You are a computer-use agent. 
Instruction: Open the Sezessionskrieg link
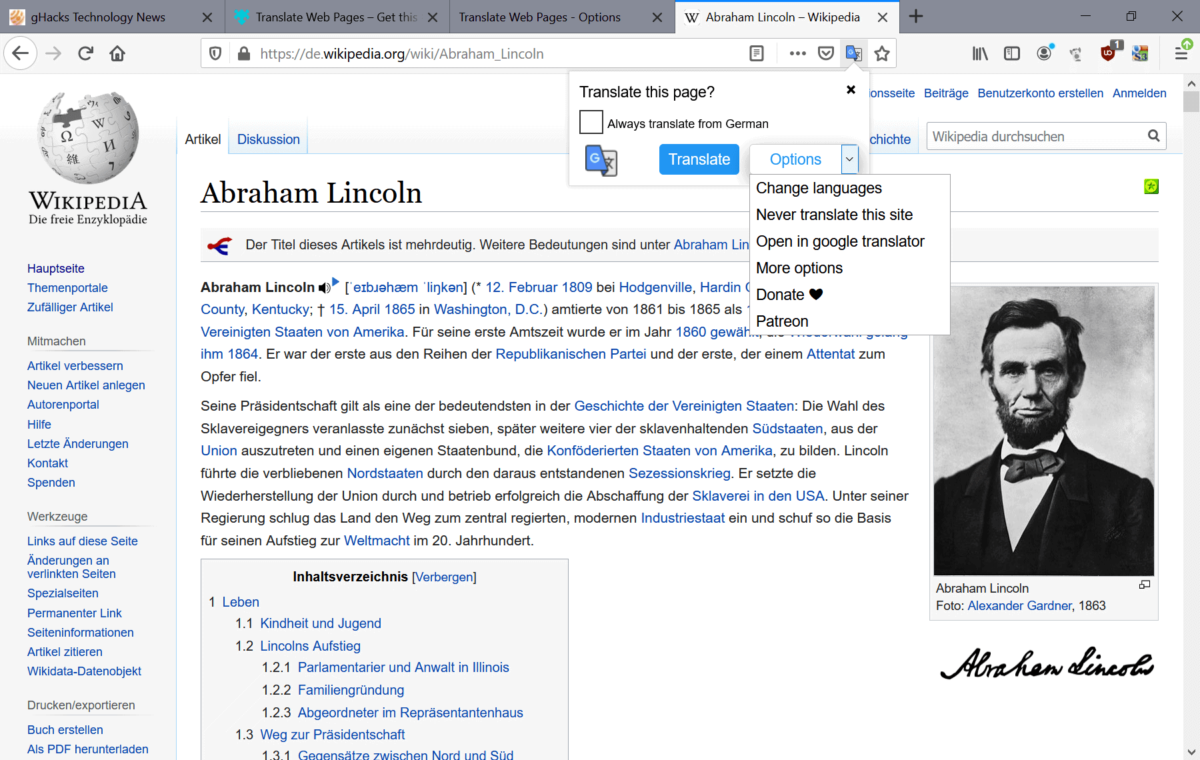679,473
